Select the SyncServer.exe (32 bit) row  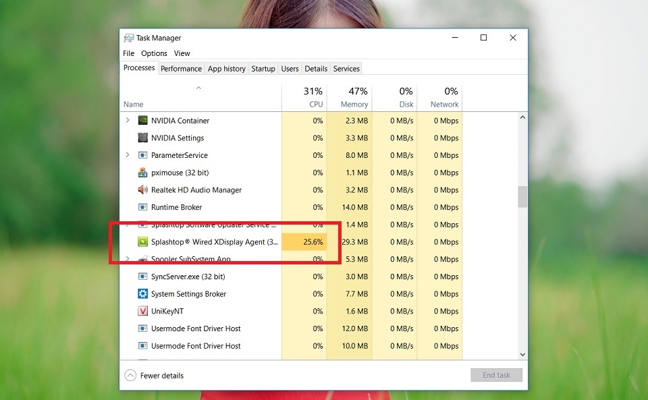[x=291, y=277]
